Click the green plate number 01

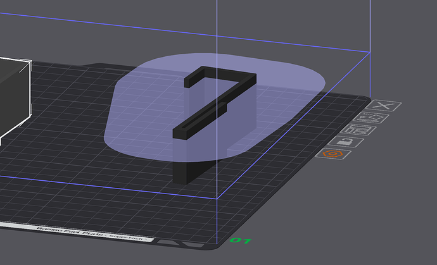[x=241, y=240]
